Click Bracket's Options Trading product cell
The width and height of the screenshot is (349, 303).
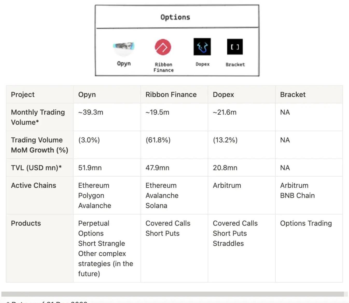pos(306,223)
